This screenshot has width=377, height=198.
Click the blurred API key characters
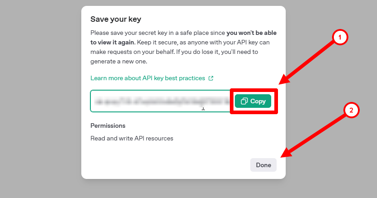[159, 101]
